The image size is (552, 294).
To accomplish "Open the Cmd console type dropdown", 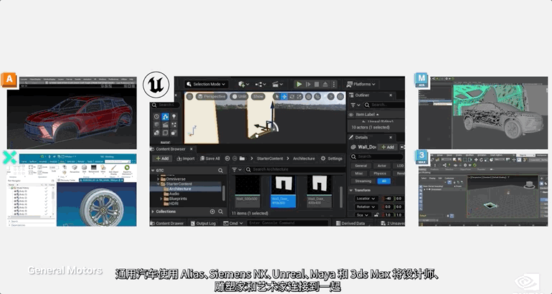I will [232, 223].
